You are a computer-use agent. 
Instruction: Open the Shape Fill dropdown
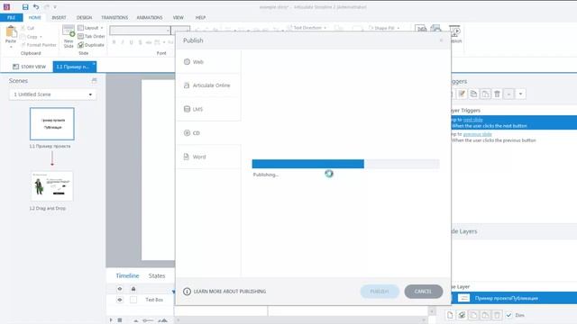[384, 28]
